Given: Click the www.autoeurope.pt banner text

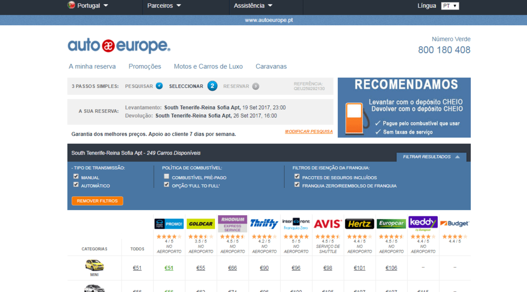Looking at the screenshot, I should [269, 20].
